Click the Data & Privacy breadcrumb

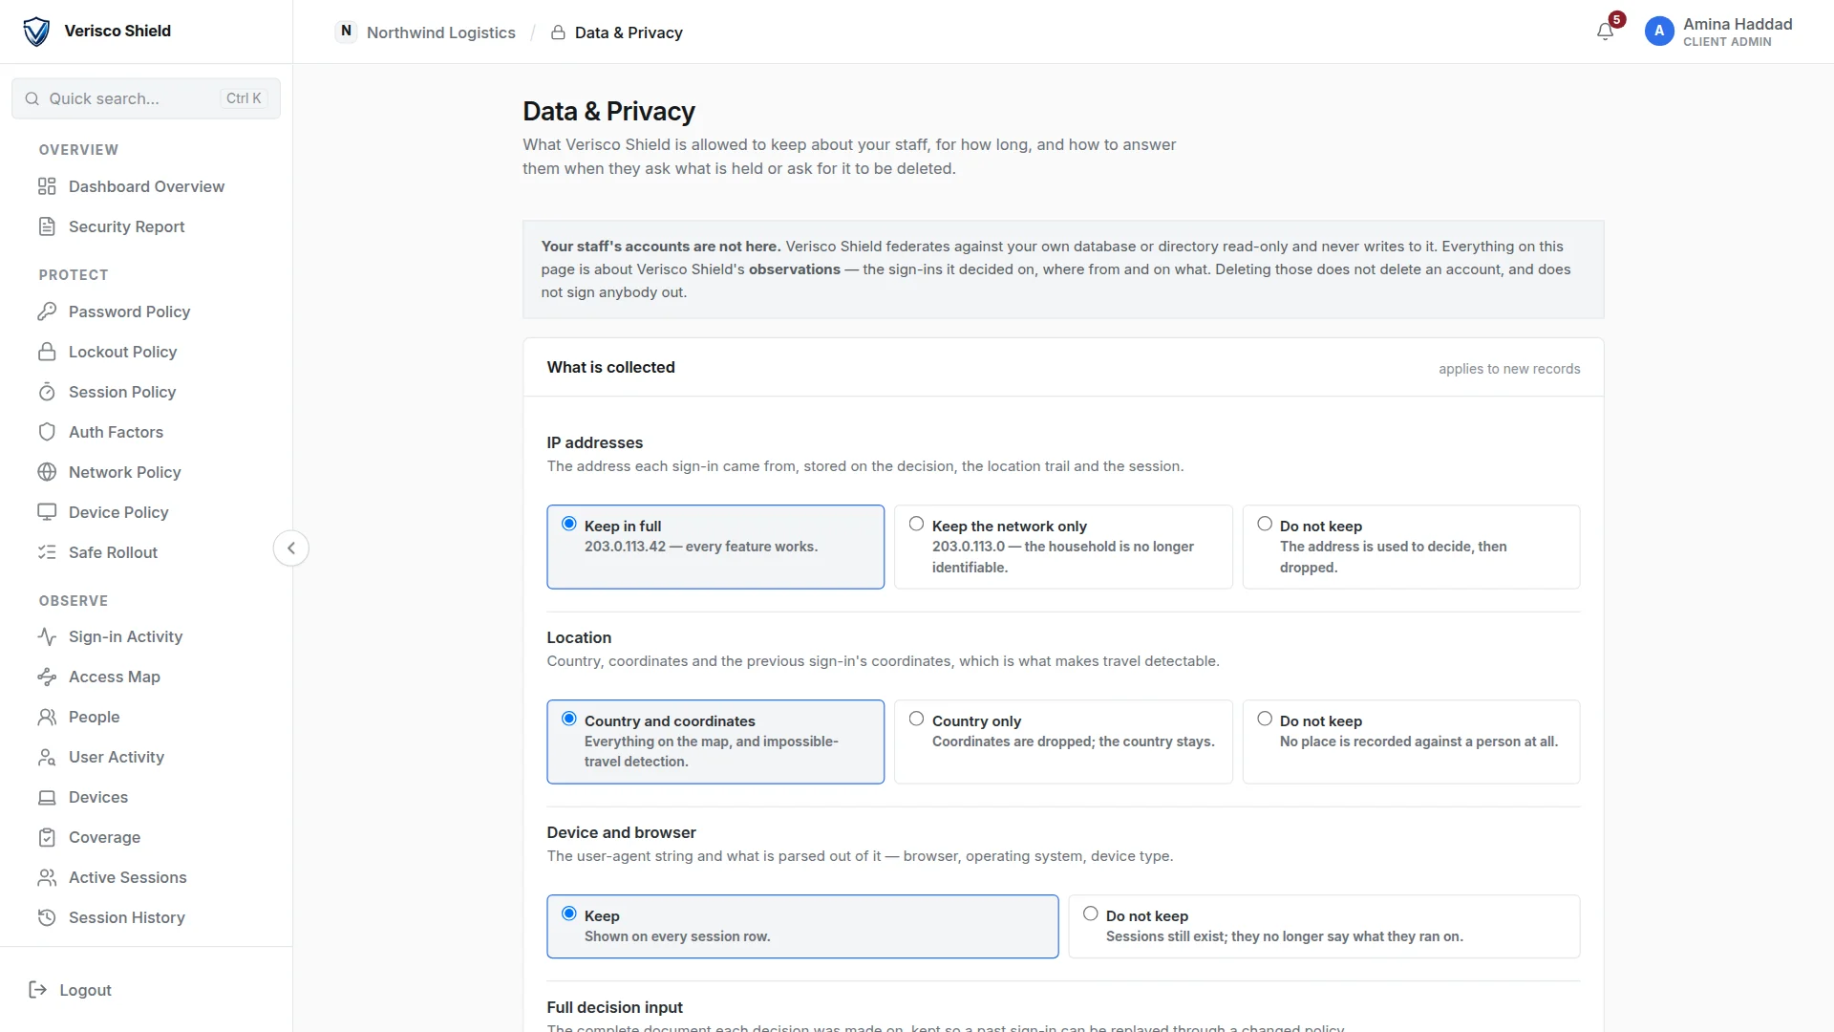[x=629, y=32]
